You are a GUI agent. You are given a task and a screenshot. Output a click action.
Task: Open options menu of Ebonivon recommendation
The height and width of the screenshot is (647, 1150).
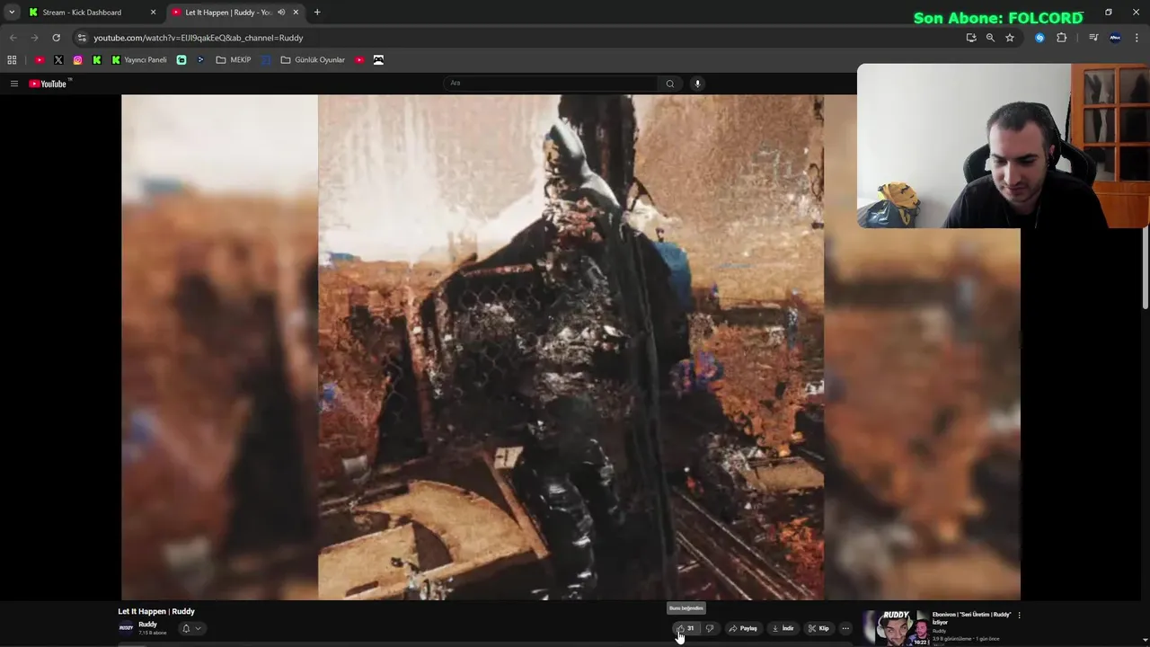click(1019, 616)
